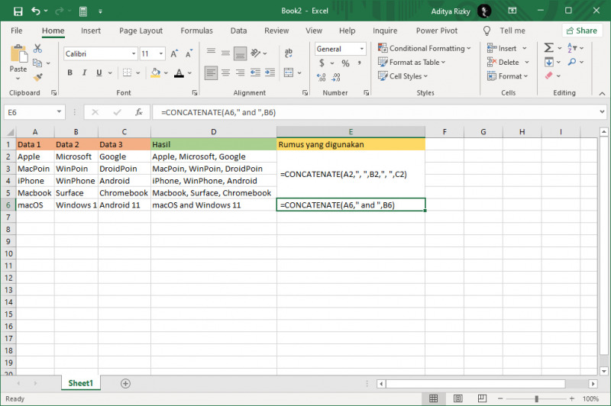611x406 pixels.
Task: Switch to the Power Pivot tab
Action: coord(436,31)
